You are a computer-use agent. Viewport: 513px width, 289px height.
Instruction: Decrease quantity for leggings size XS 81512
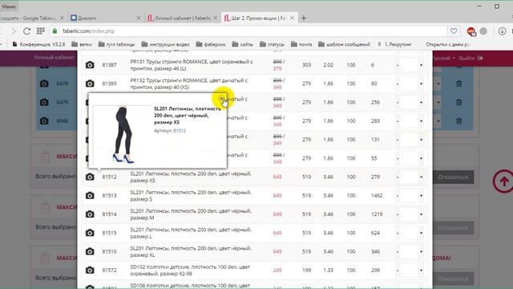point(398,177)
